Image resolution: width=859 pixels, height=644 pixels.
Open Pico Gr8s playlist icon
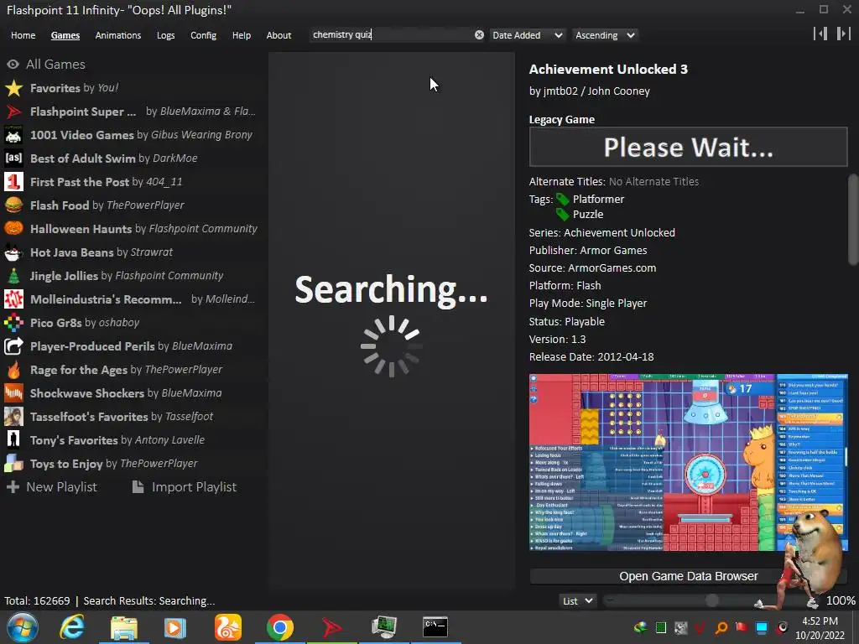[13, 323]
